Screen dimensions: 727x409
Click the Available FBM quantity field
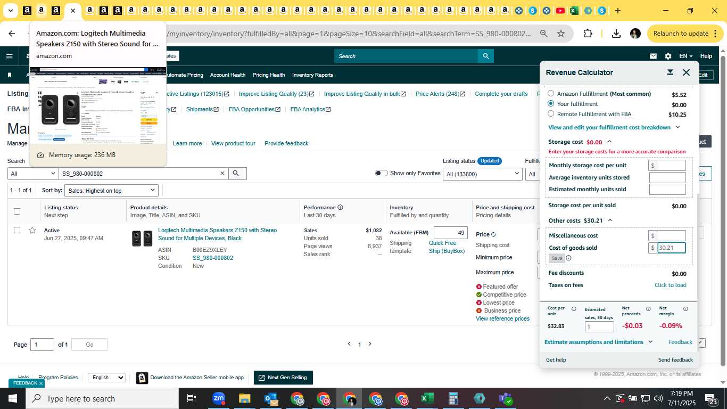click(x=450, y=233)
